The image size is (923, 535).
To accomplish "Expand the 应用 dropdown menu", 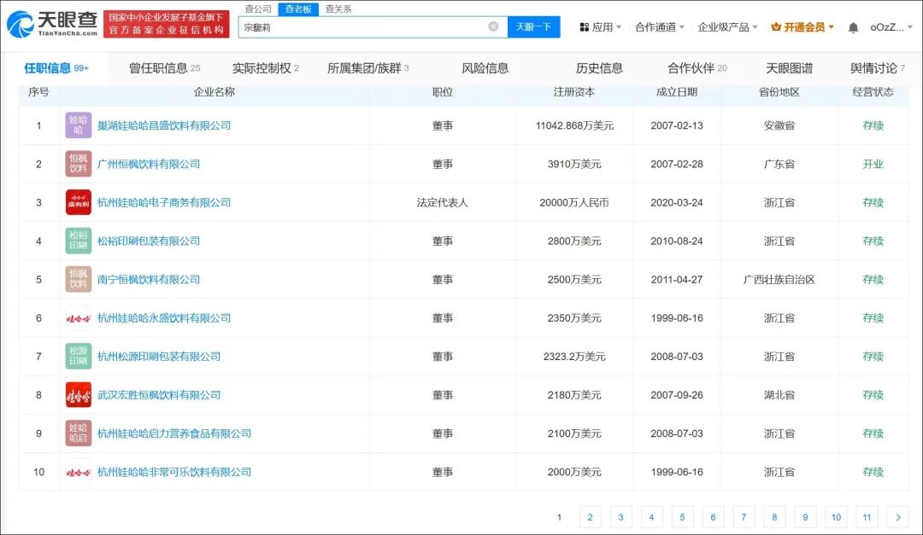I will [601, 27].
